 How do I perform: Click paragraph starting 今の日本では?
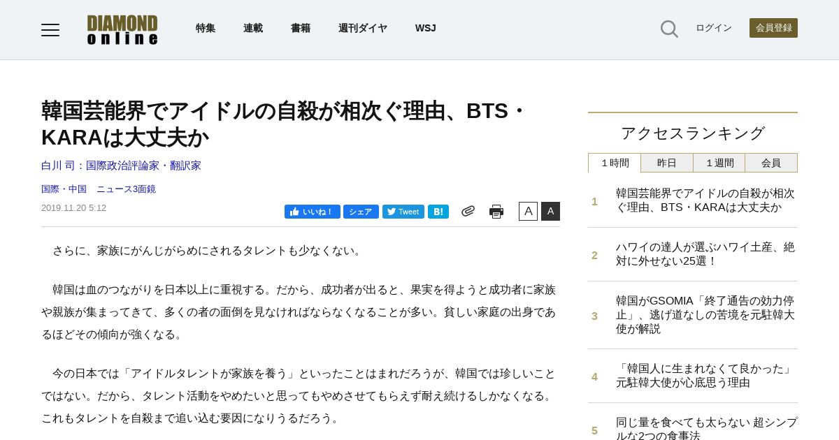[300, 396]
